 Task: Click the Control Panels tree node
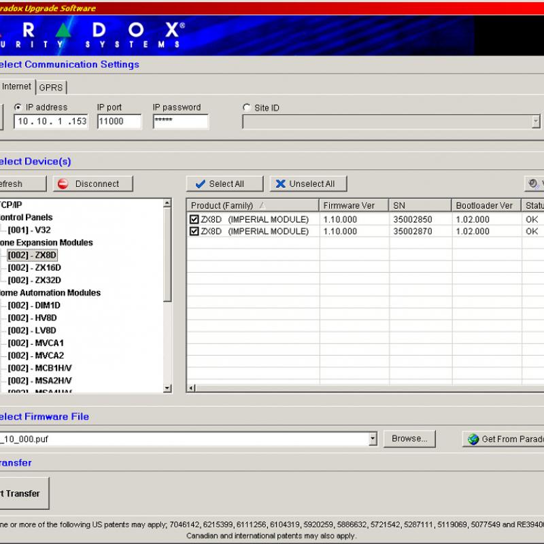pyautogui.click(x=27, y=217)
